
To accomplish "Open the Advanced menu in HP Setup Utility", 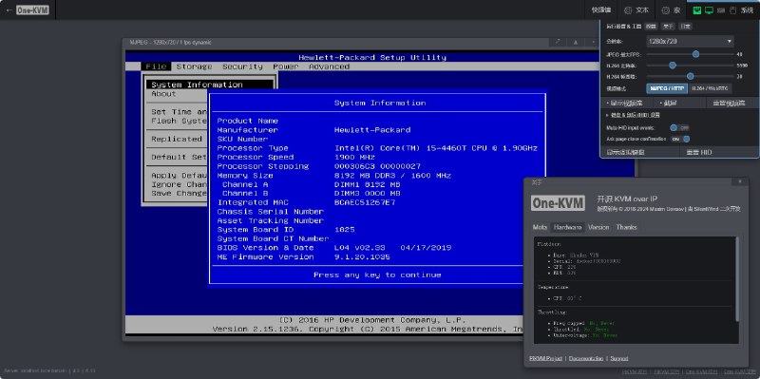I will pyautogui.click(x=329, y=66).
